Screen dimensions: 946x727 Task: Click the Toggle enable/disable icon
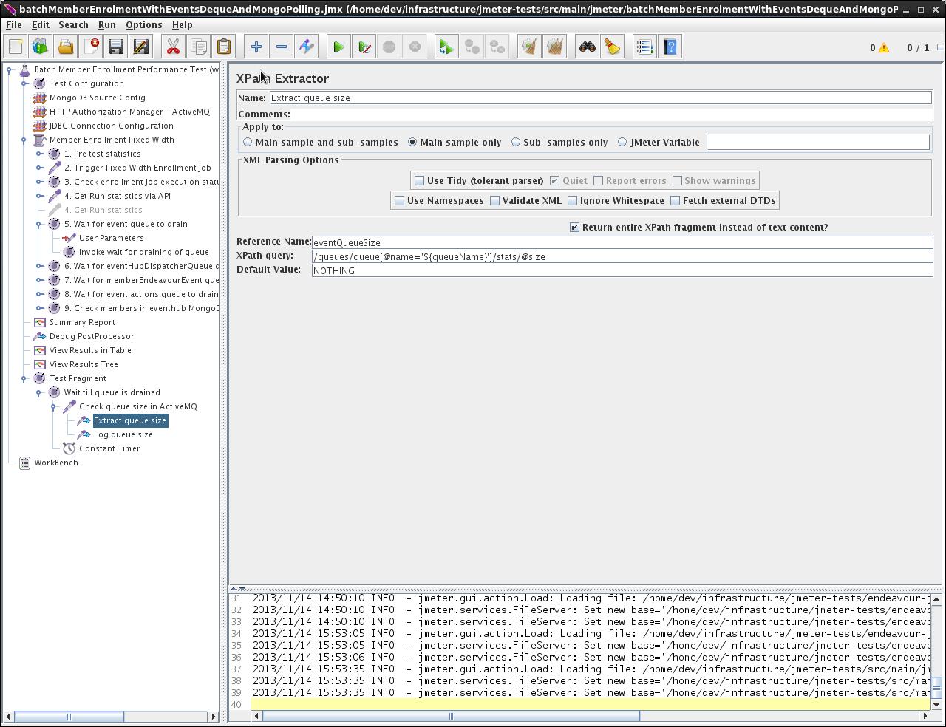(307, 47)
